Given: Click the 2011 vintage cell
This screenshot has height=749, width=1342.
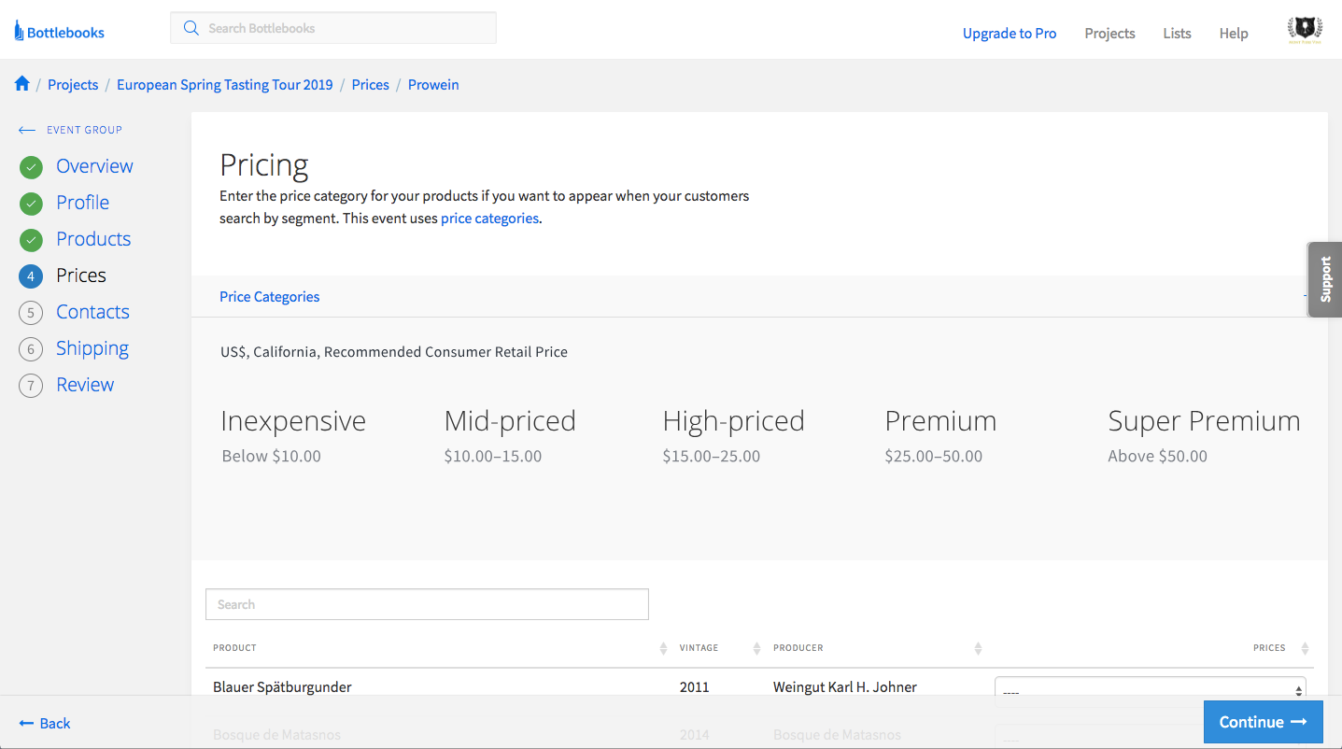Looking at the screenshot, I should pos(694,687).
